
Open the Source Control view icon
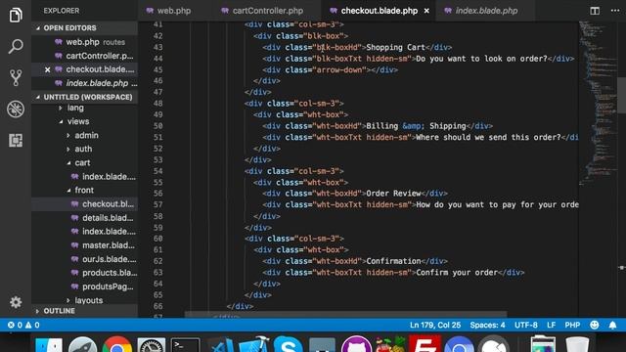(16, 77)
